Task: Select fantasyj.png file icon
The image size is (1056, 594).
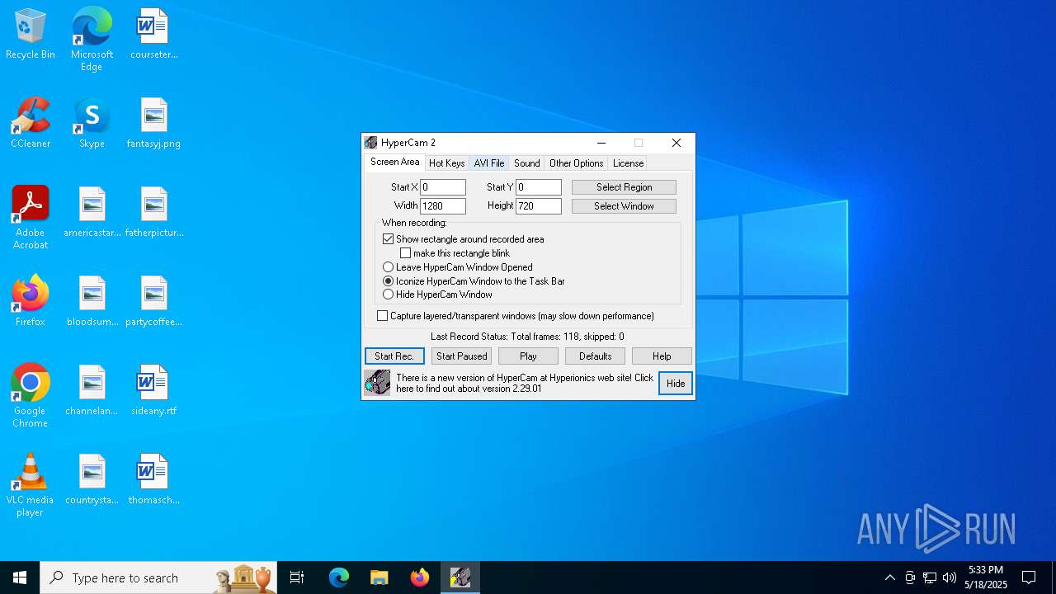Action: tap(153, 124)
